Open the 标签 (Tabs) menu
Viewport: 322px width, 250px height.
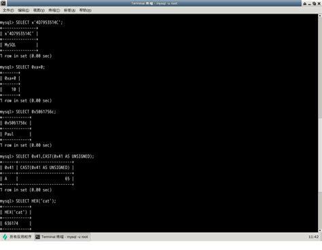69,10
